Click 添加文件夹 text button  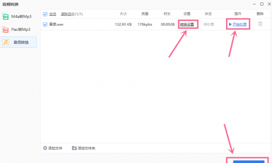[86, 148]
